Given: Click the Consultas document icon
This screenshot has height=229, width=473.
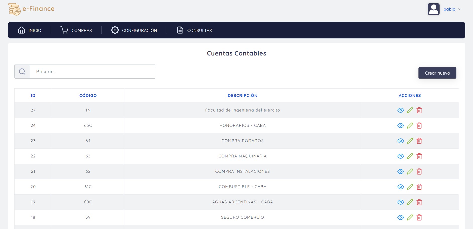Looking at the screenshot, I should tap(180, 30).
